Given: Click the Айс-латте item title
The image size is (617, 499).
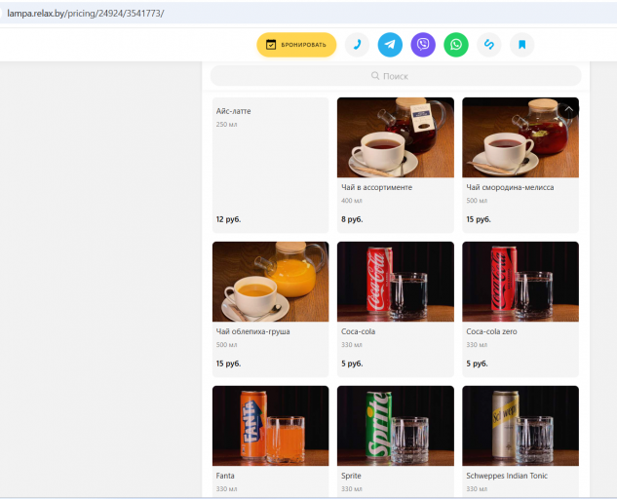Looking at the screenshot, I should 233,111.
